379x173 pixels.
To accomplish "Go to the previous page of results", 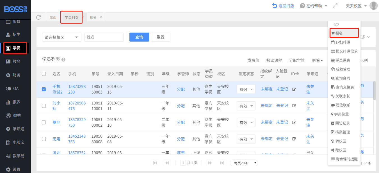I will tap(167, 163).
